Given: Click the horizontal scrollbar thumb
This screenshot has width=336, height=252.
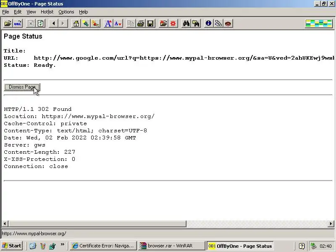Looking at the screenshot, I should click(97, 224).
